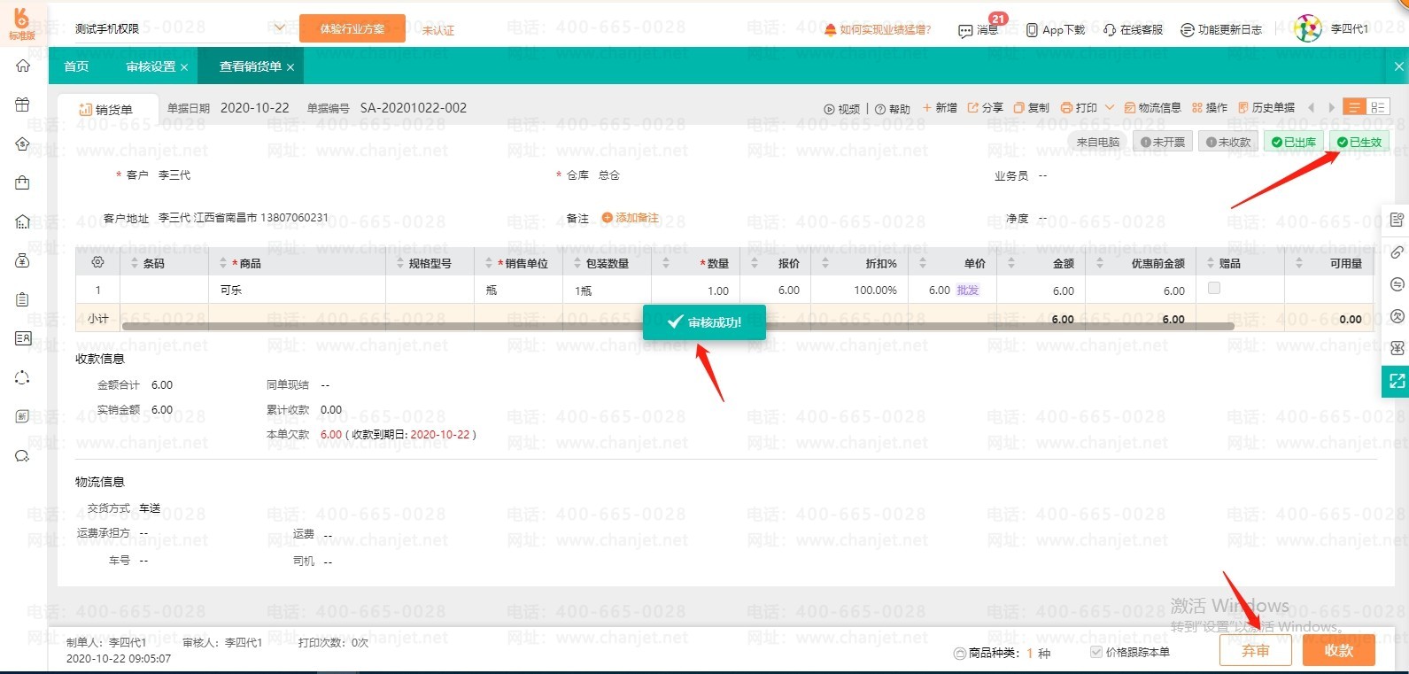Open 功能更新日志 update log
This screenshot has width=1409, height=674.
click(x=1221, y=29)
